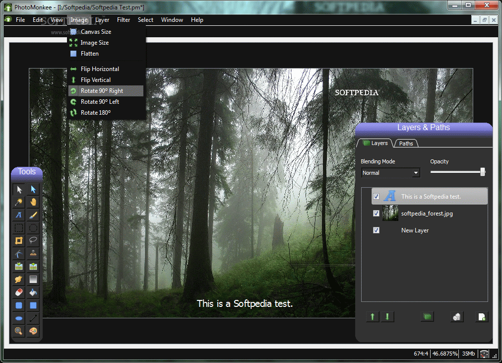
Task: Select the gray arrow pointer tool
Action: tap(19, 189)
